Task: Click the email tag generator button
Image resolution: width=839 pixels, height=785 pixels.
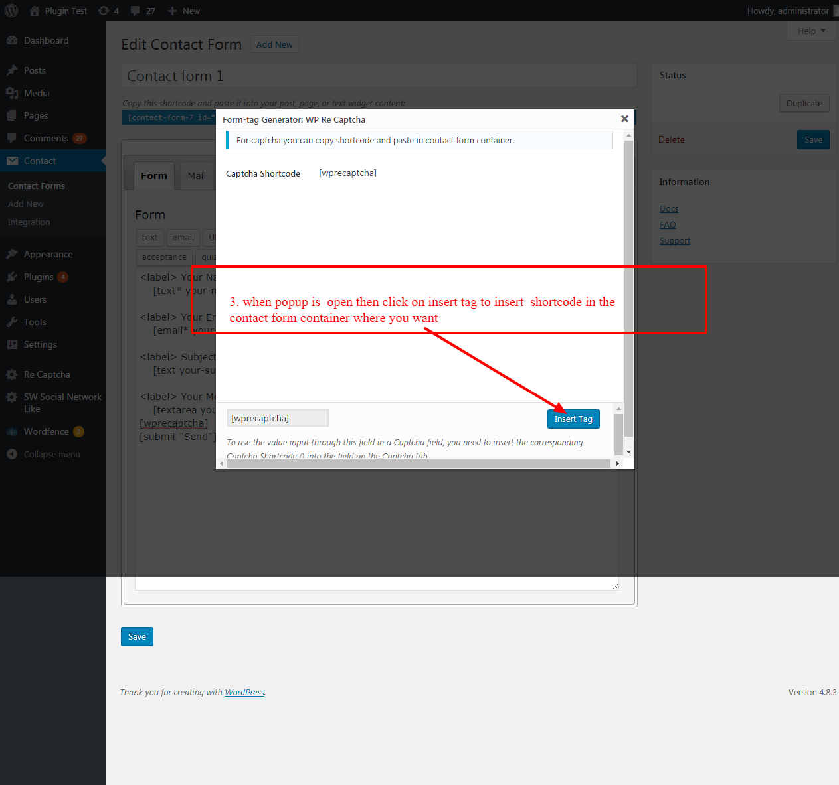Action: click(x=183, y=237)
